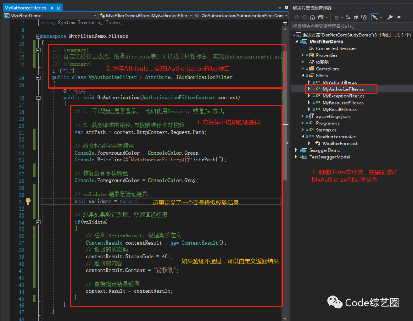Select Program.cs file
The width and height of the screenshot is (413, 321).
[327, 123]
